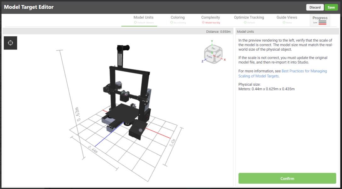Image resolution: width=342 pixels, height=189 pixels.
Task: Select the blue Z axis on the navigation cube
Action: coord(203,61)
